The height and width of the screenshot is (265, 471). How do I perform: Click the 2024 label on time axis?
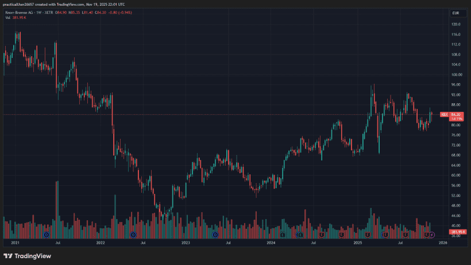coord(272,243)
